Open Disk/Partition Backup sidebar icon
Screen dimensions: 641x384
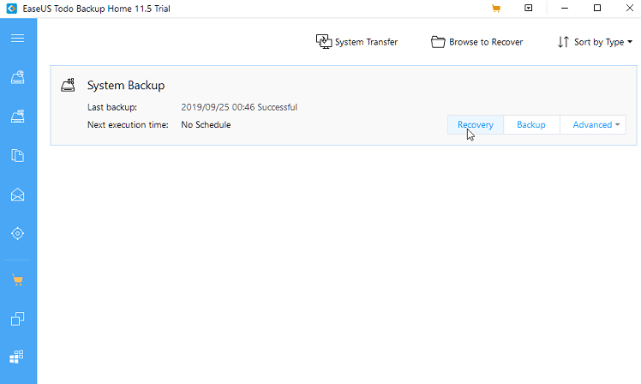click(18, 77)
